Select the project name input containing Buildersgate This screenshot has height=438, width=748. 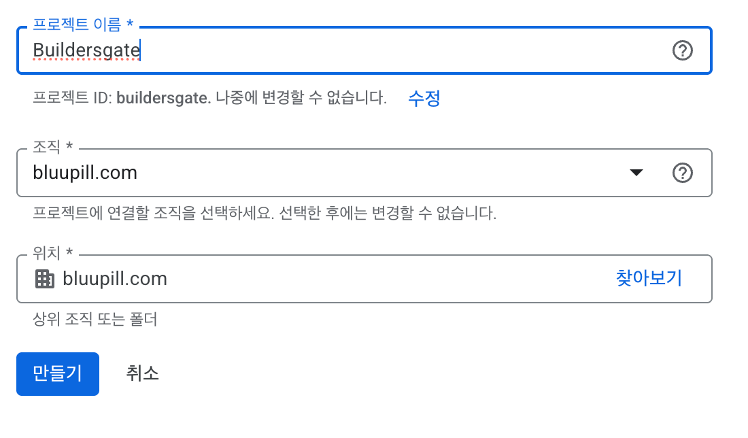tap(272, 50)
